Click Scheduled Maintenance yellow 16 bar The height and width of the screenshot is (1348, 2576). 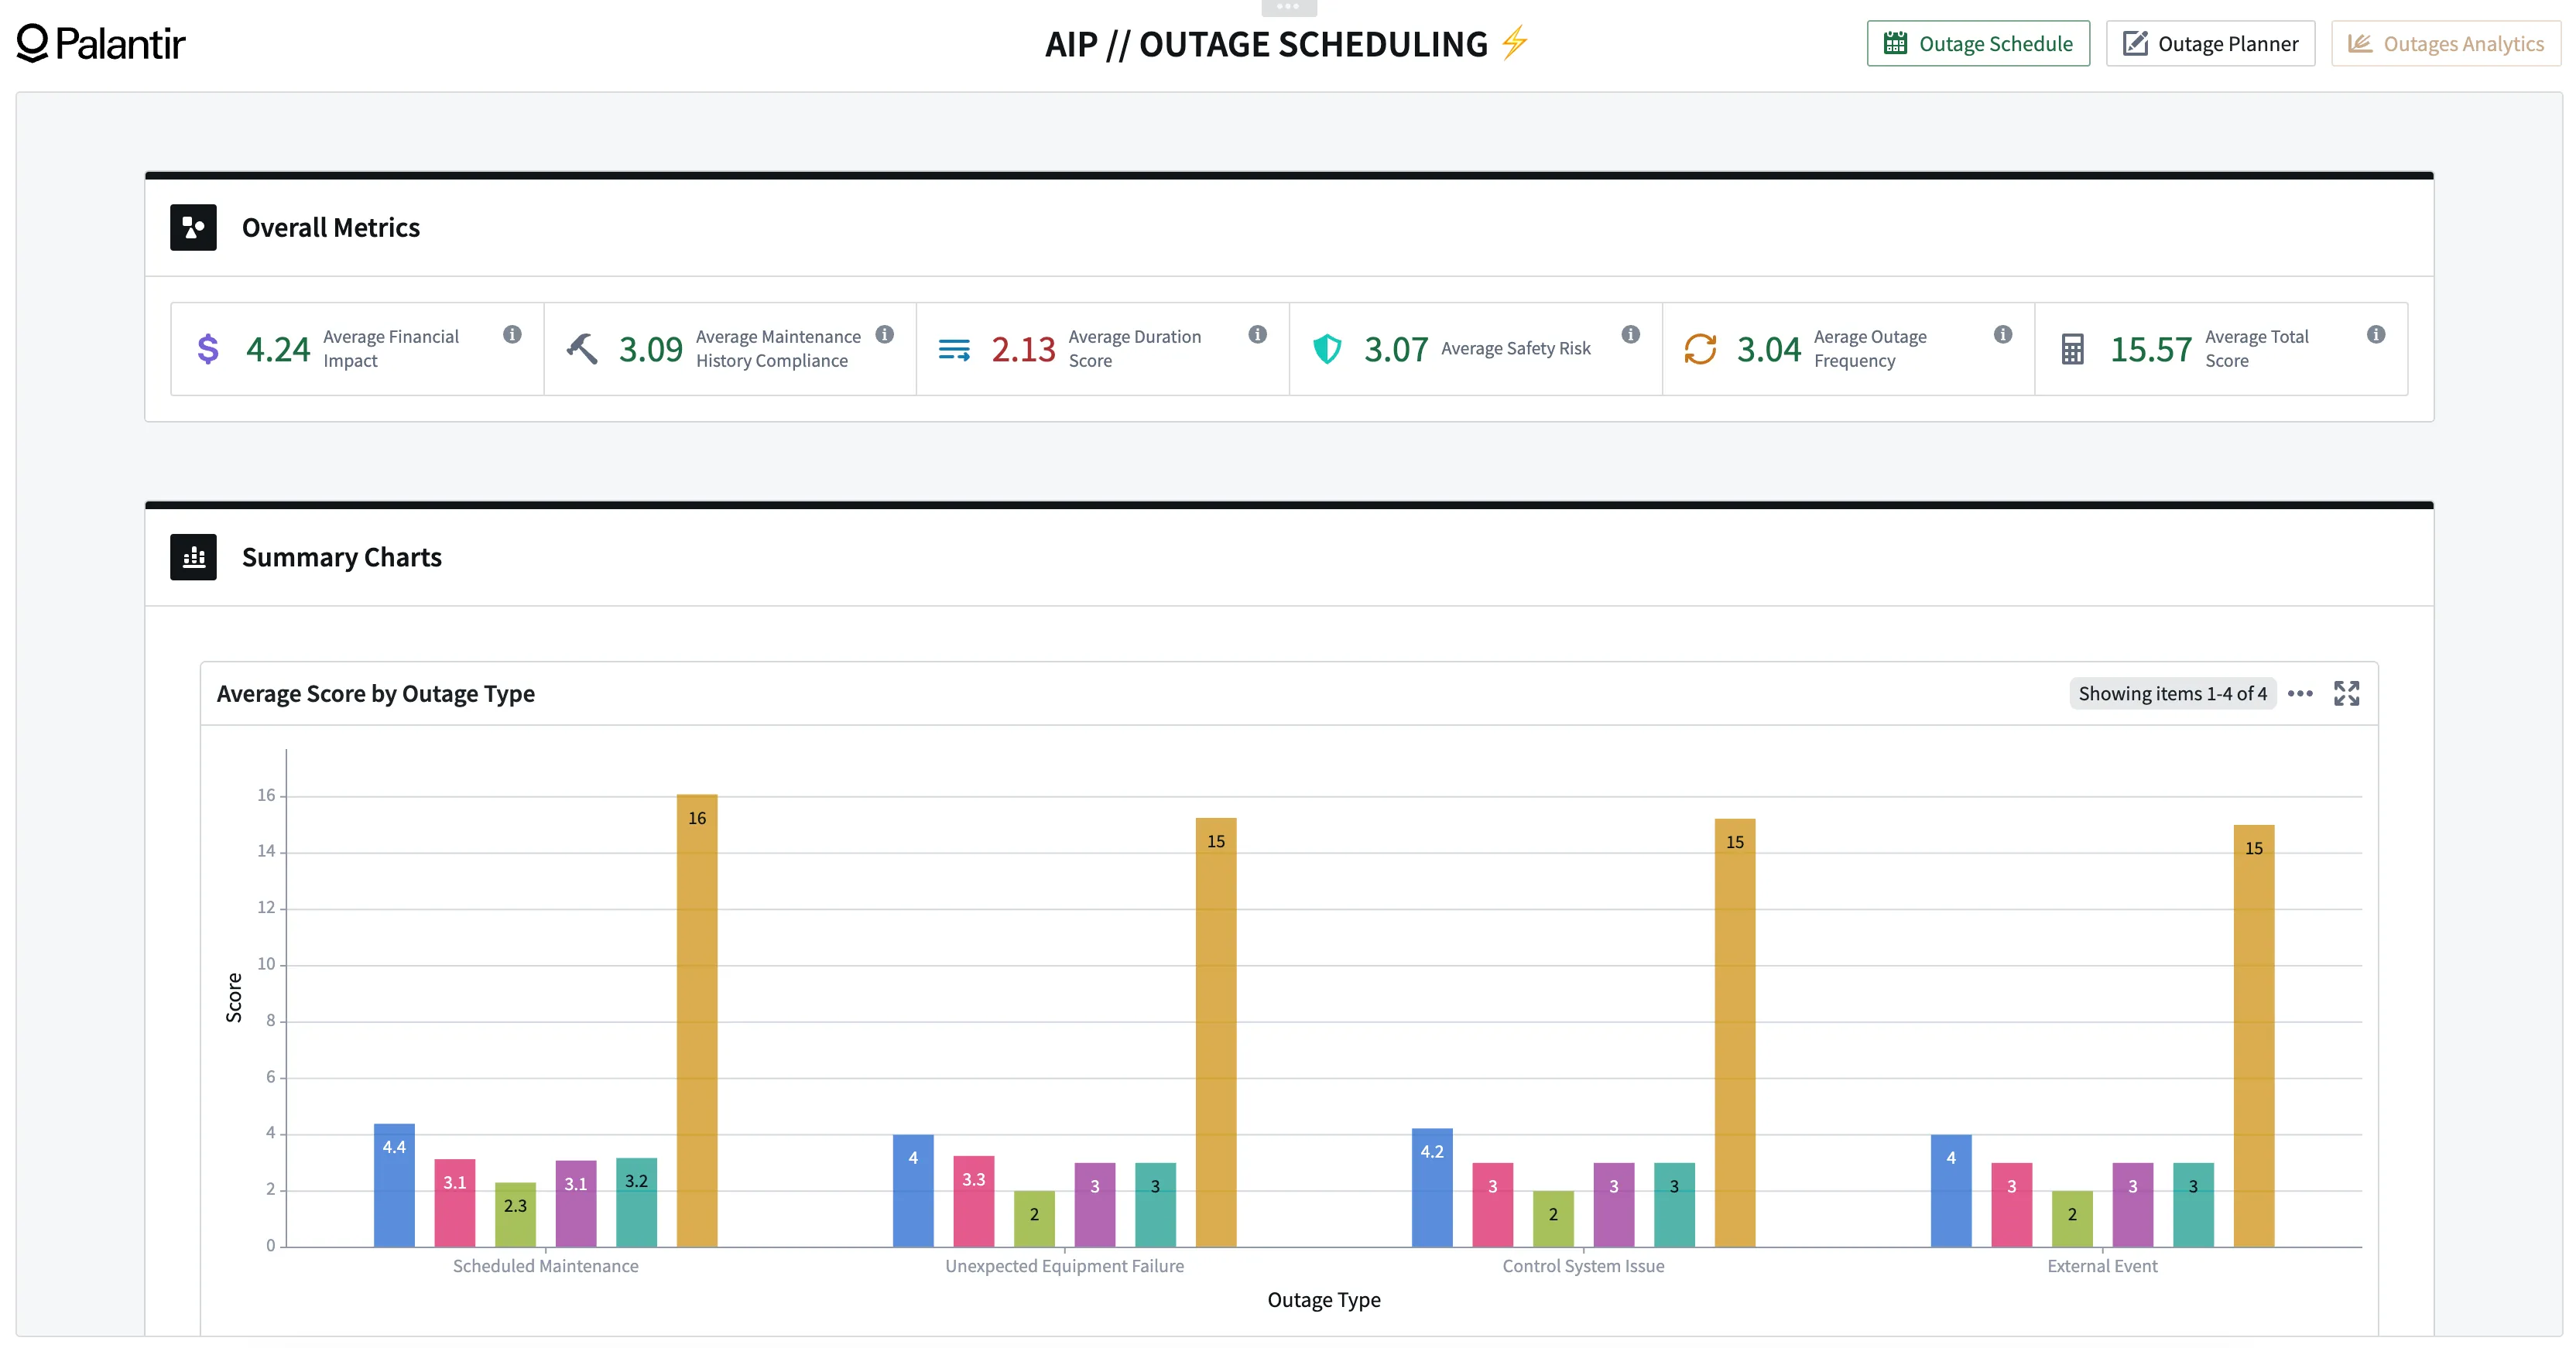tap(696, 1020)
